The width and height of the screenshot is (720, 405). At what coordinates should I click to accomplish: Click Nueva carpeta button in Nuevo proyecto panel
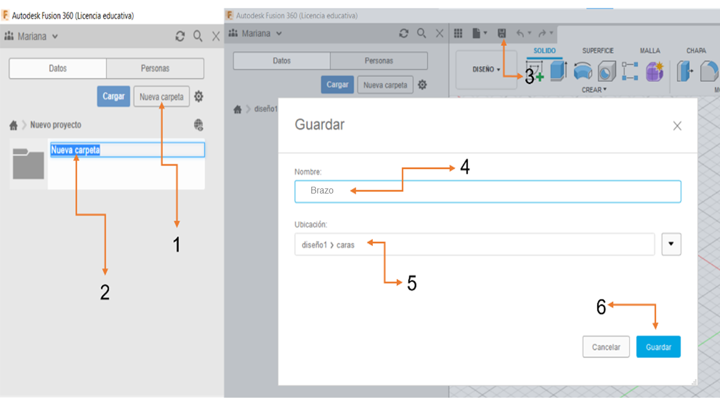coord(161,97)
